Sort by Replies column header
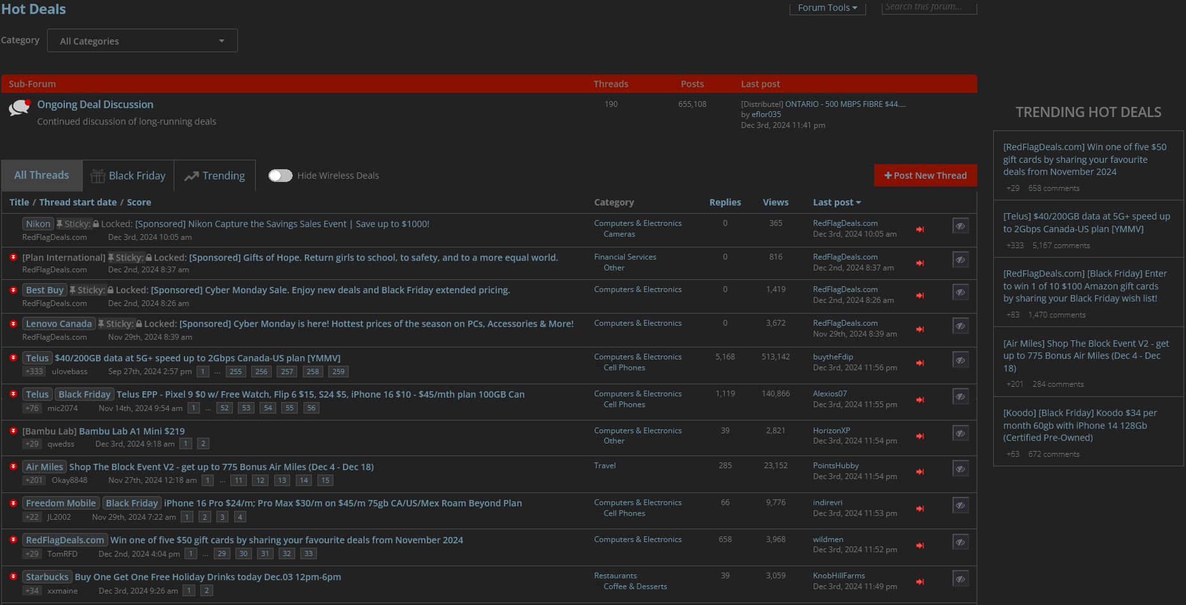1186x605 pixels. coord(725,202)
